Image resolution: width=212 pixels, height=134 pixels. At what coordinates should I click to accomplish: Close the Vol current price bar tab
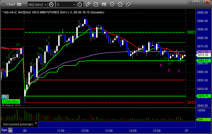point(36,123)
